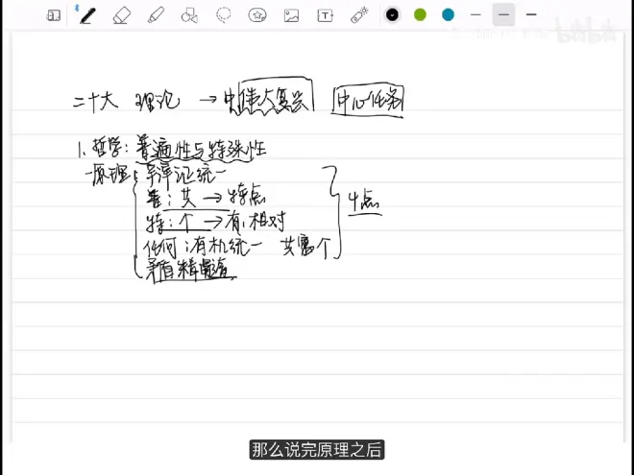Select the highlighter tool

[155, 15]
